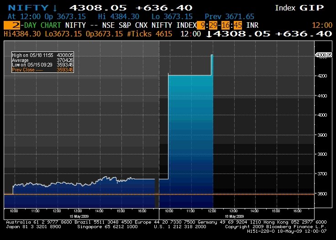Click the 3700 y-axis label
336x240 pixels.
pos(322,174)
